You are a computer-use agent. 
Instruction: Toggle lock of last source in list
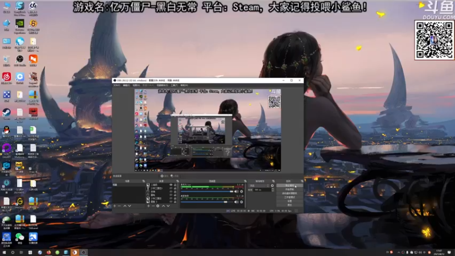click(x=175, y=202)
